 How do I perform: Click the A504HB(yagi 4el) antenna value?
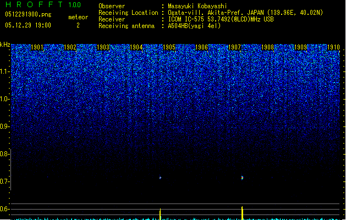tap(194, 26)
